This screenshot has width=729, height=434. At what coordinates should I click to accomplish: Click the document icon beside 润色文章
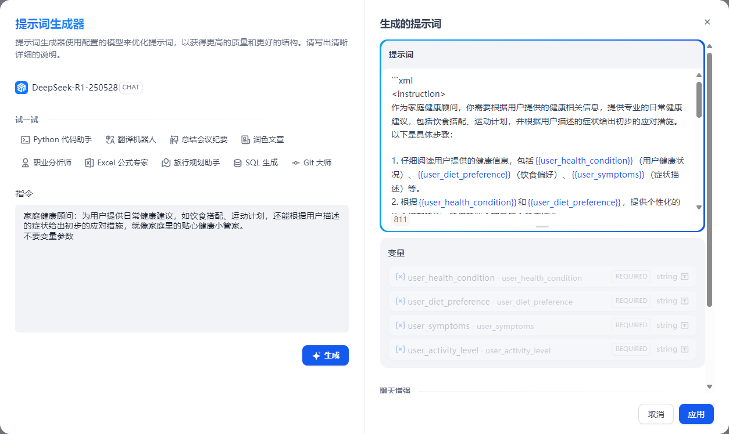(x=245, y=140)
